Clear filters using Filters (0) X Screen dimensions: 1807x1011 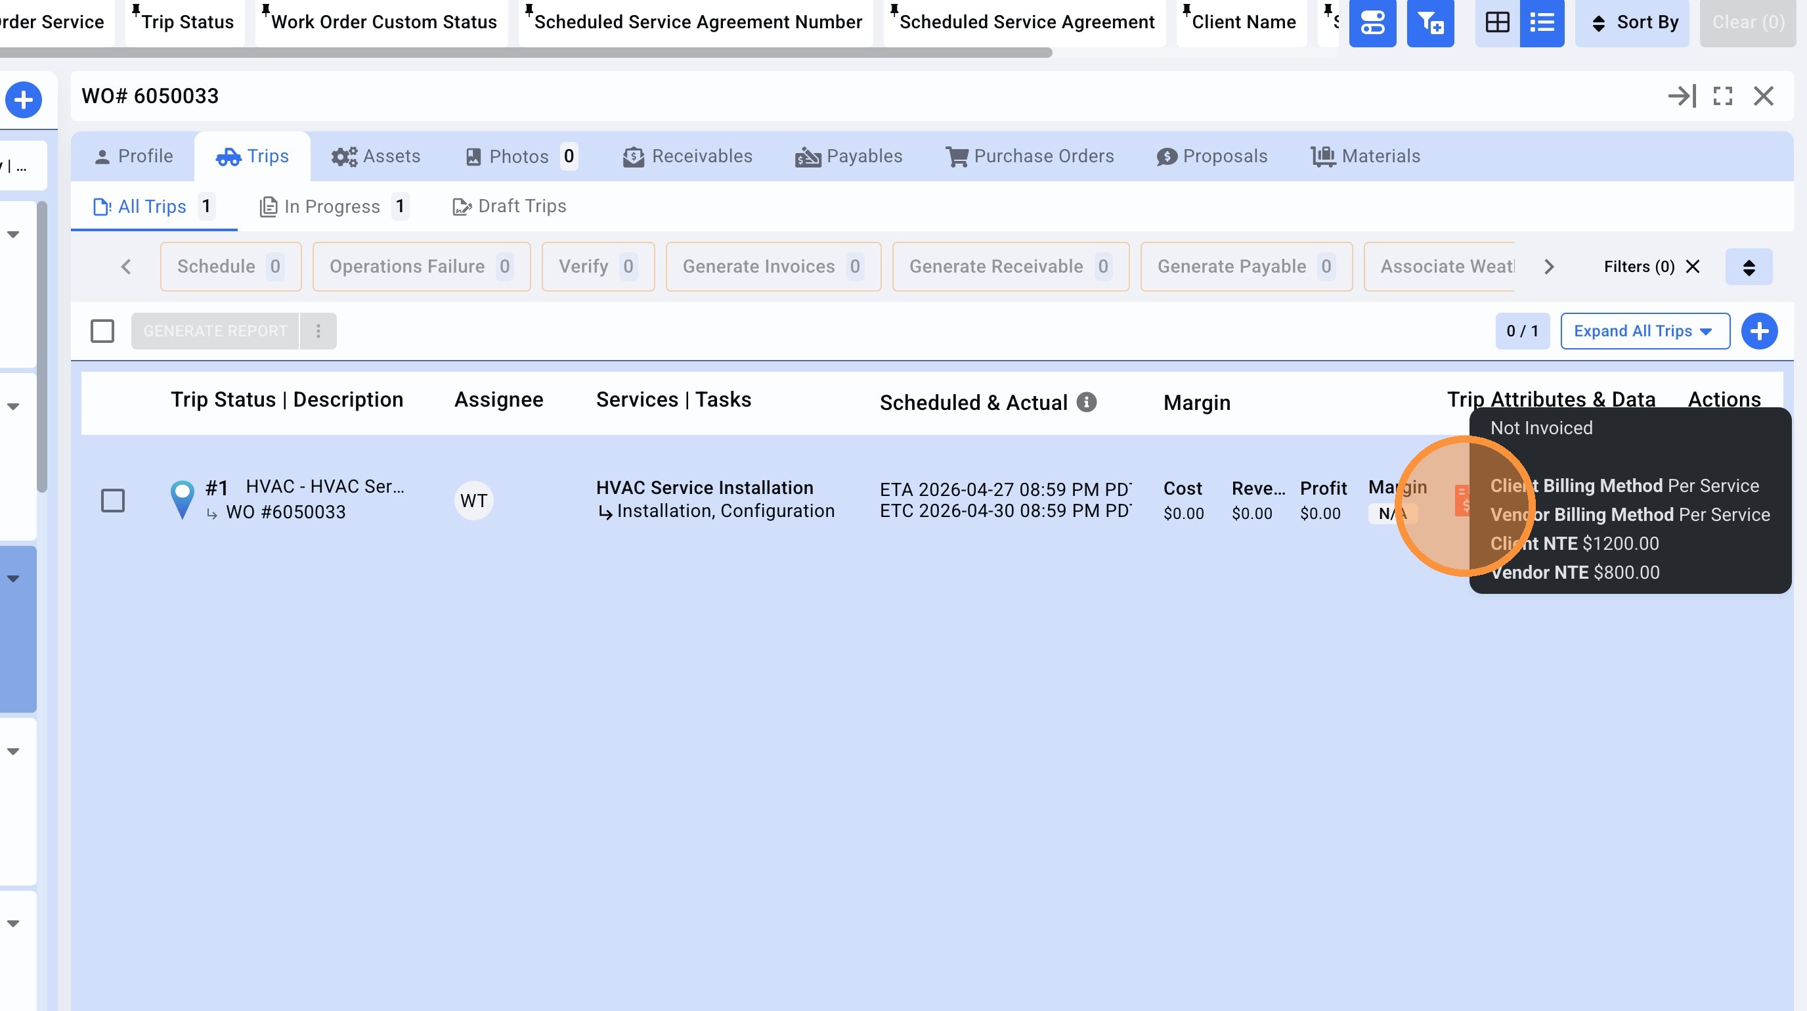click(1692, 267)
